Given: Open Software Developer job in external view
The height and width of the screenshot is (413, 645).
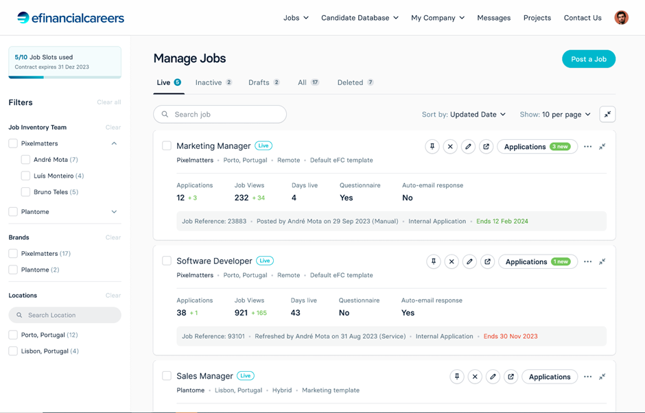Looking at the screenshot, I should (x=487, y=261).
